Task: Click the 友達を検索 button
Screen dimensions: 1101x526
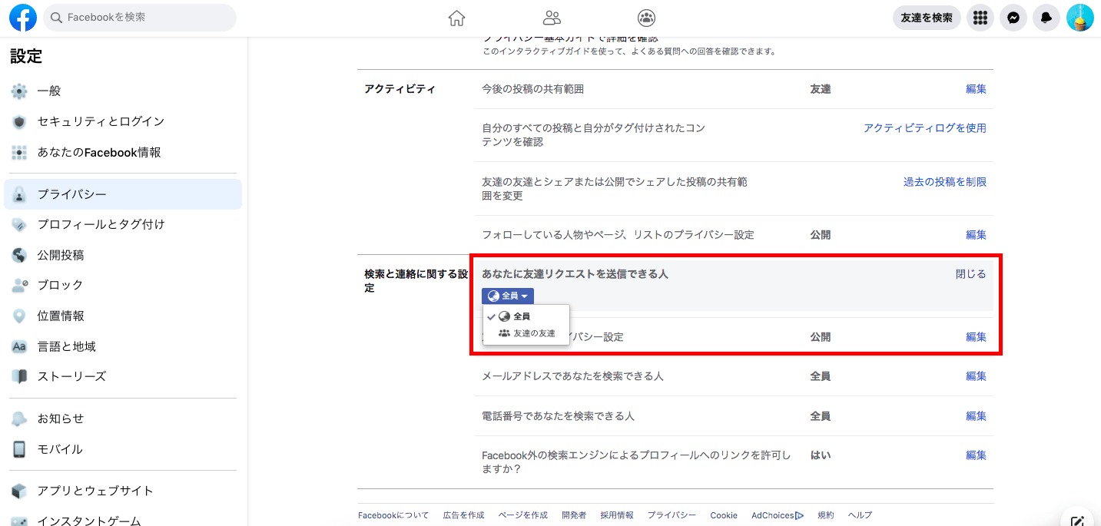Action: click(x=927, y=18)
